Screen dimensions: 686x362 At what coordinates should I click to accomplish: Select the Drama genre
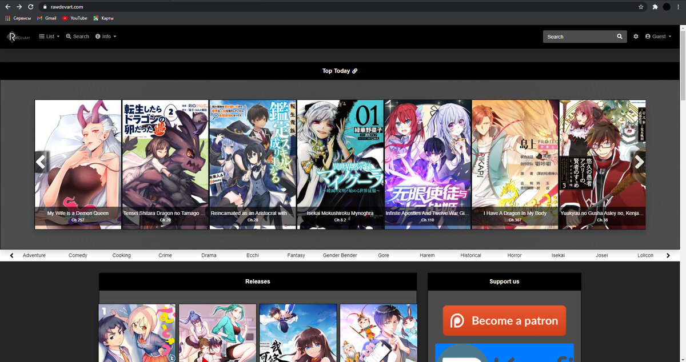click(x=209, y=255)
